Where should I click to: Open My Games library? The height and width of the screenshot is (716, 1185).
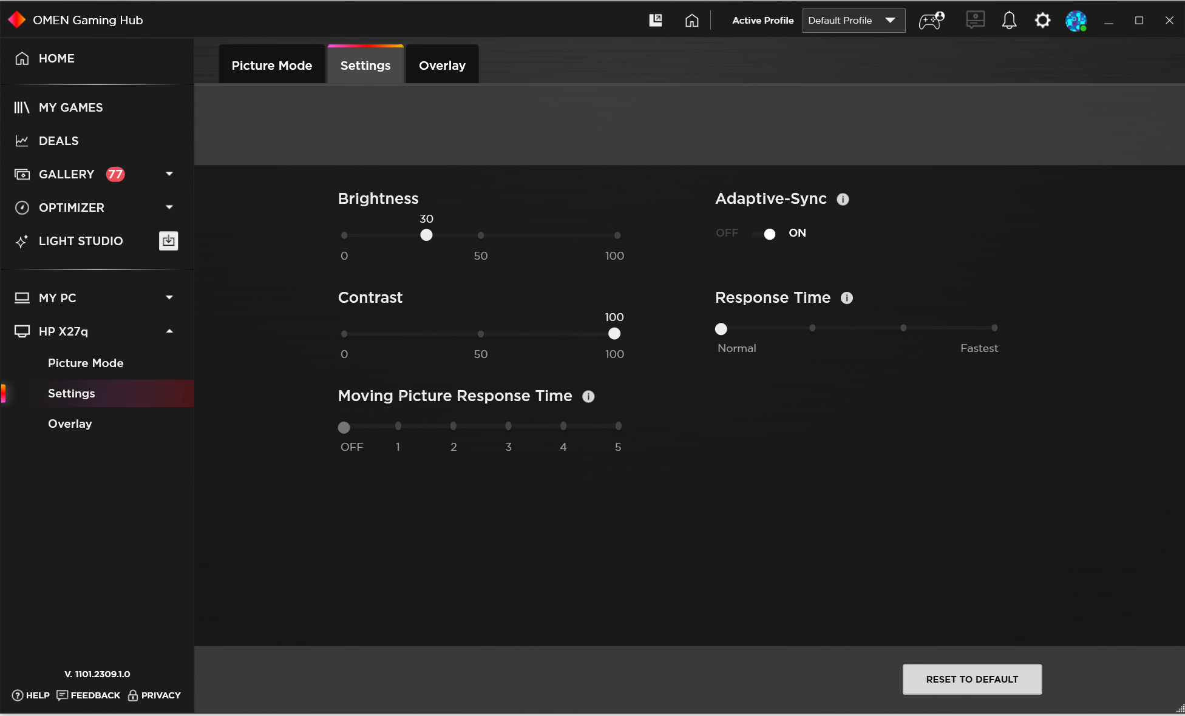point(70,107)
